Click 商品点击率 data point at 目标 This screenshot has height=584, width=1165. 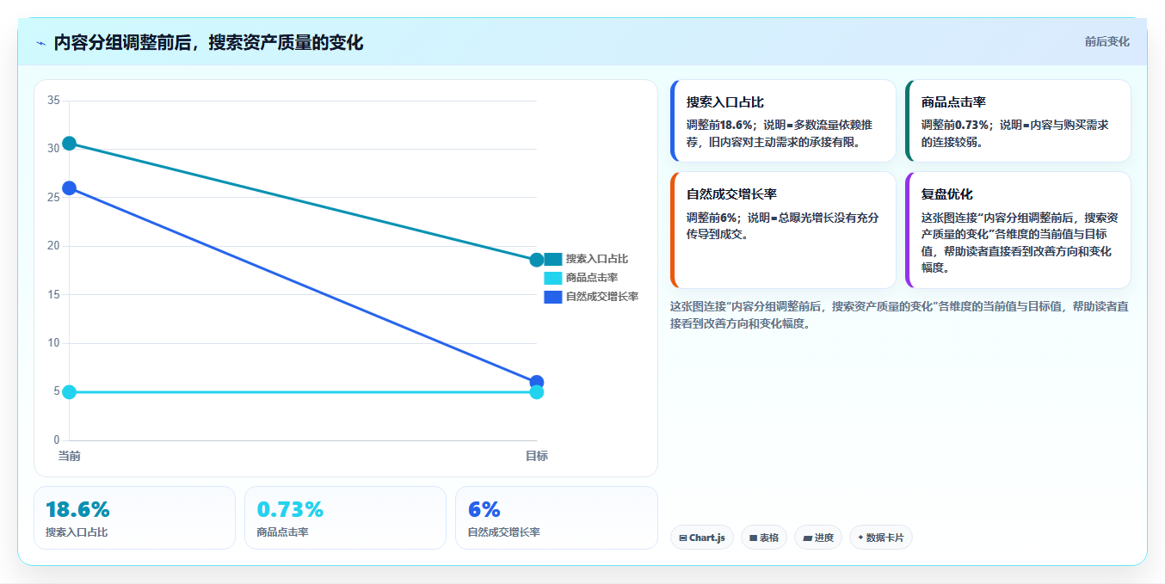(537, 392)
